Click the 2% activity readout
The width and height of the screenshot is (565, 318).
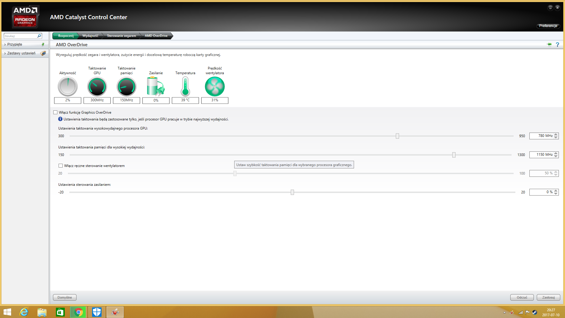click(68, 100)
